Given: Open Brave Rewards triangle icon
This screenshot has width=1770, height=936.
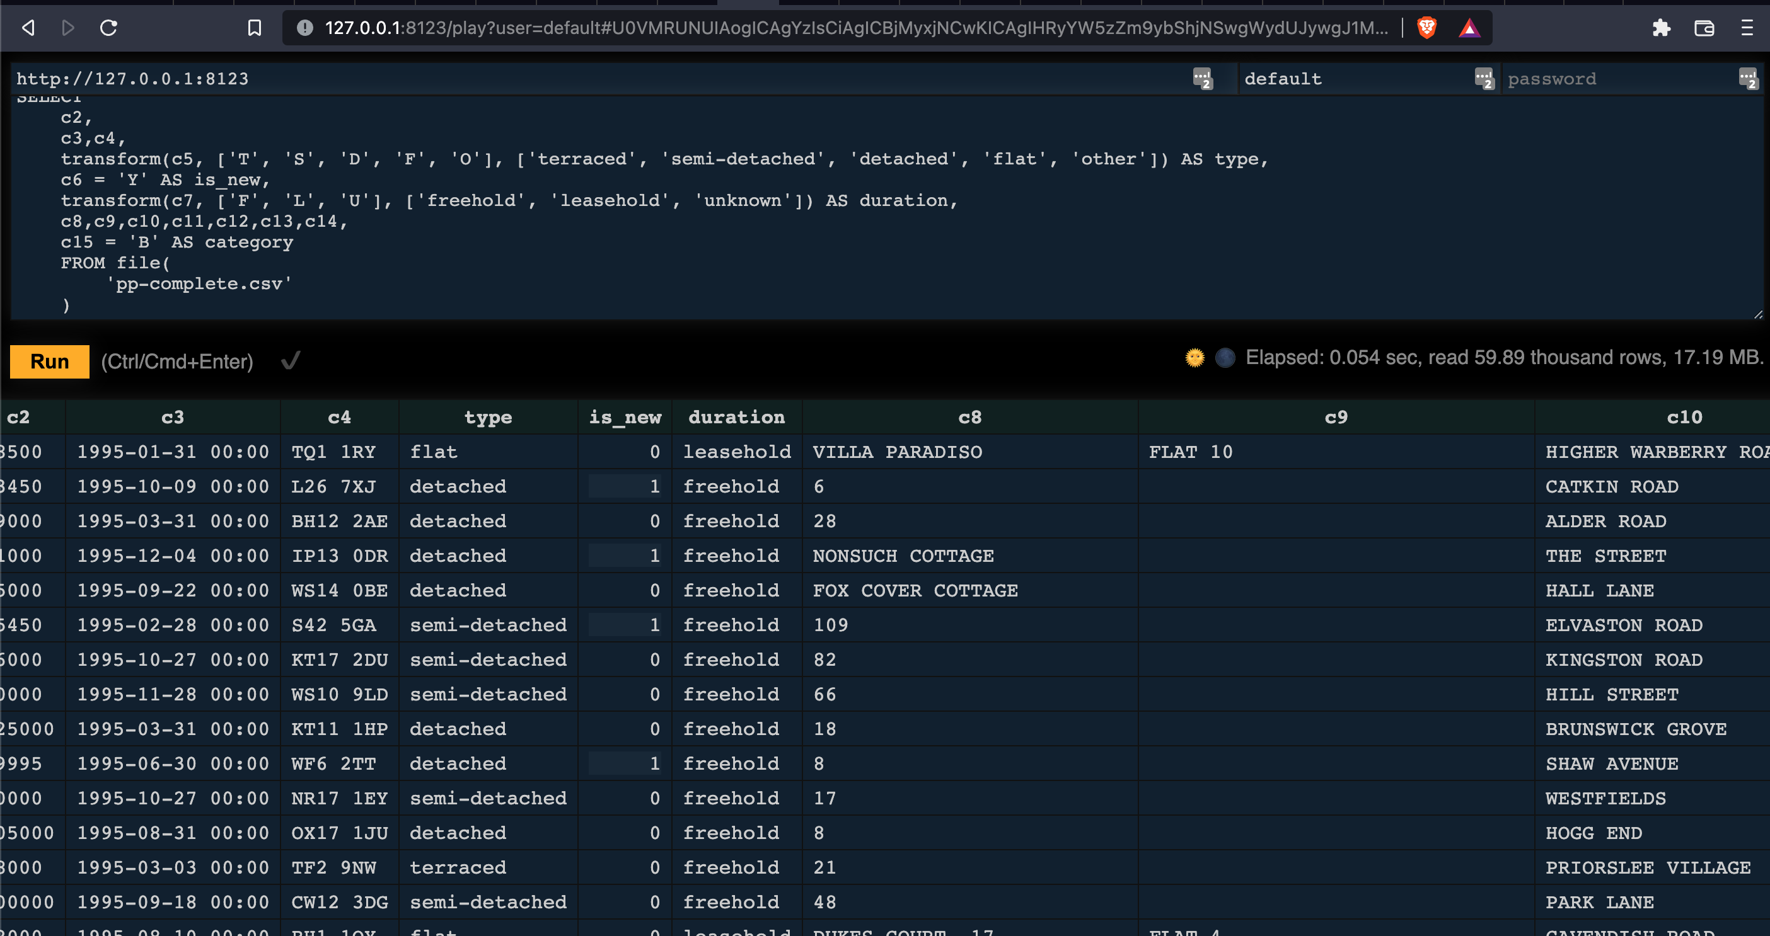Looking at the screenshot, I should [x=1469, y=28].
